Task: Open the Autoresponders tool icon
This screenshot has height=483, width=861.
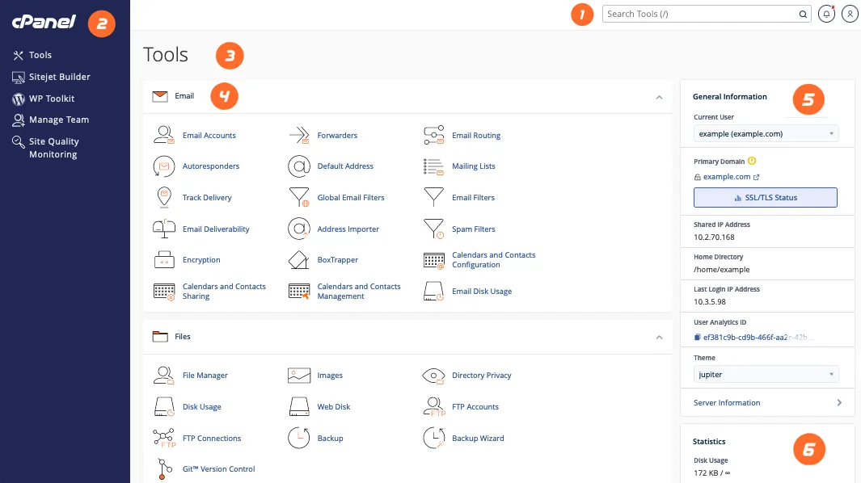Action: (x=164, y=166)
